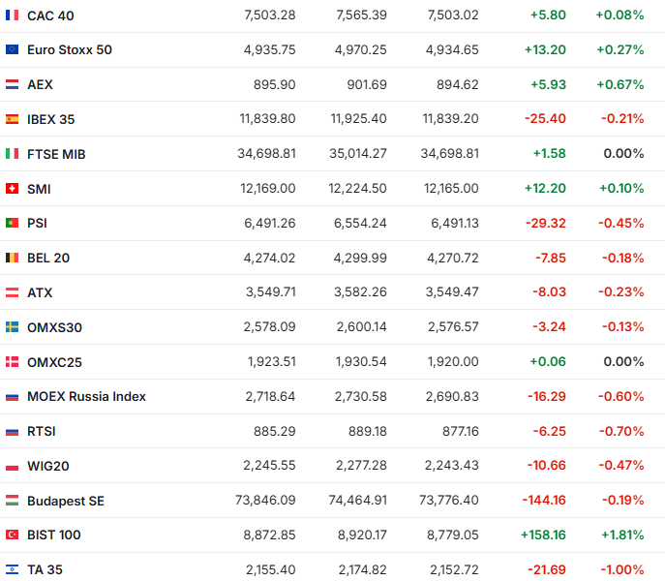Go to the Budapest SE index page
Screen dimensions: 665x581
(x=66, y=501)
